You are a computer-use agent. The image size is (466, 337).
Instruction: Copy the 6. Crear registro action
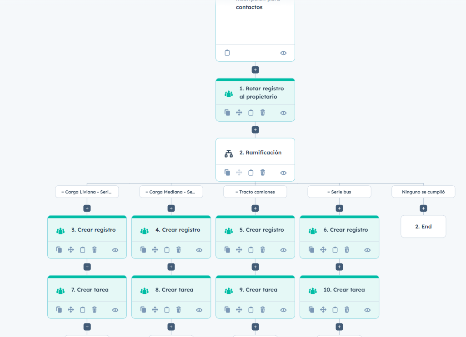tap(311, 250)
